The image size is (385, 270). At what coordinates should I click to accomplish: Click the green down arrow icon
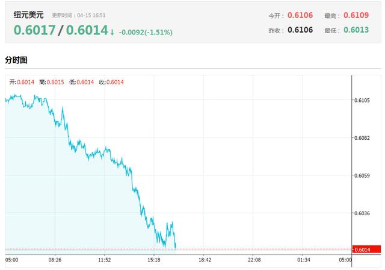coord(112,31)
